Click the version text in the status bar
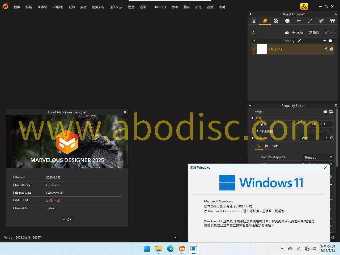The height and width of the screenshot is (255, 340). tap(23, 237)
